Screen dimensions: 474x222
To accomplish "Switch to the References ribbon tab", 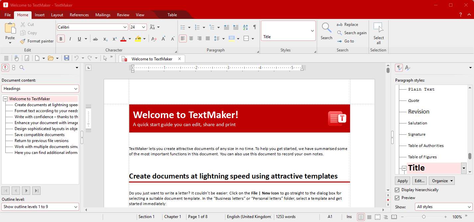I will [x=79, y=15].
